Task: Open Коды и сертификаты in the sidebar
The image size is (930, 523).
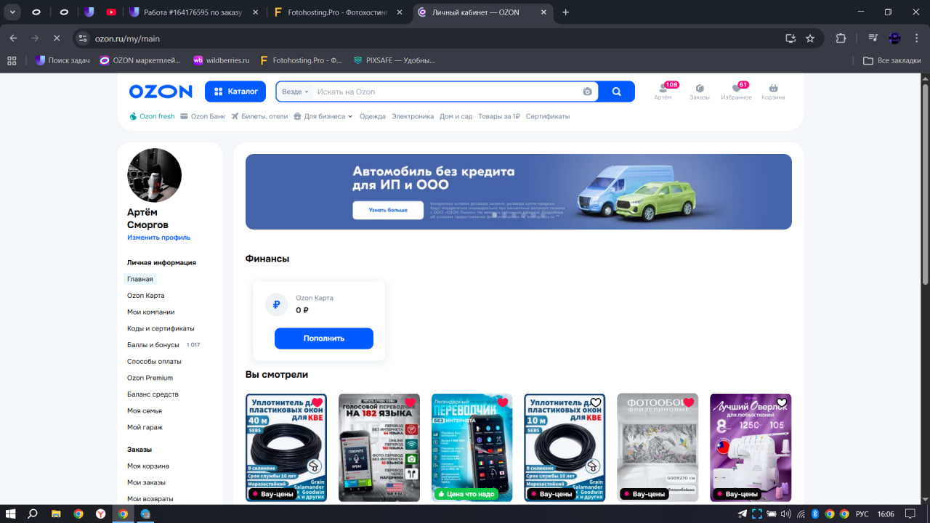Action: click(161, 328)
